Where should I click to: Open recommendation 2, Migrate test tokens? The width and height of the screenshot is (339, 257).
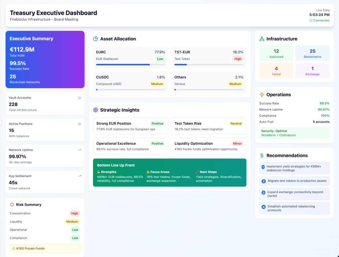point(294,181)
